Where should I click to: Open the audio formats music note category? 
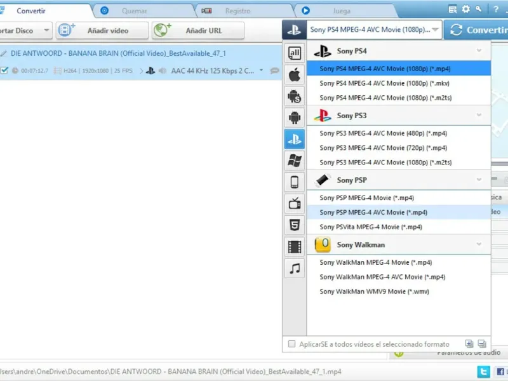(294, 268)
